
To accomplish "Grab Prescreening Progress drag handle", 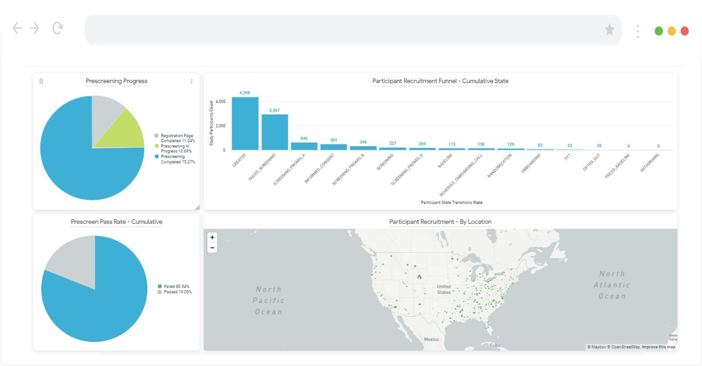I will (x=41, y=81).
